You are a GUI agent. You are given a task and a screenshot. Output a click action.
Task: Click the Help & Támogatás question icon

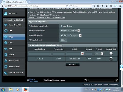(x=28, y=80)
